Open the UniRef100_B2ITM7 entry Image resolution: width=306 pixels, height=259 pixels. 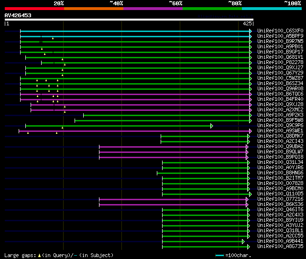280,178
